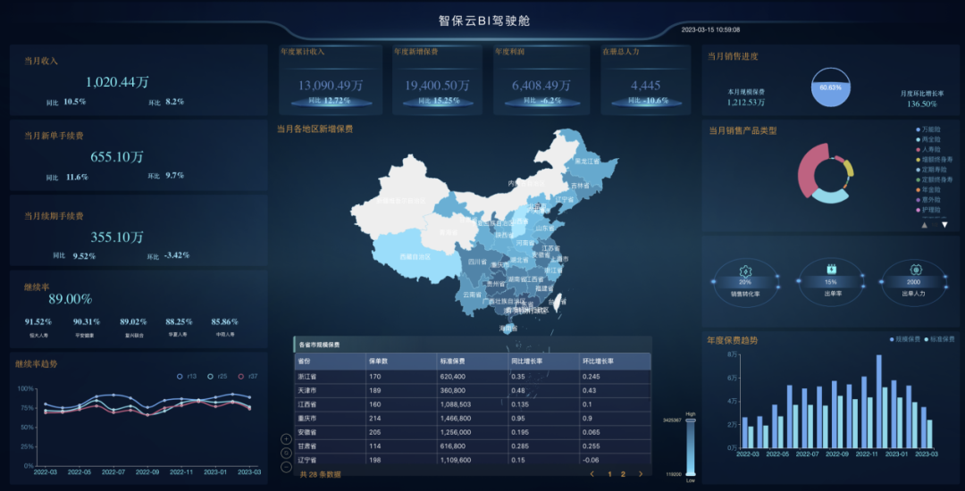
Task: Click the map zoom-in plus icon
Action: 286,438
